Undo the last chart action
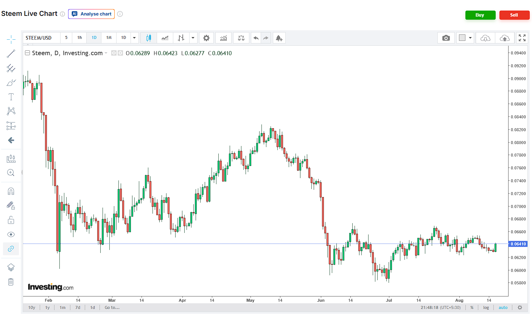532x315 pixels. pyautogui.click(x=256, y=38)
